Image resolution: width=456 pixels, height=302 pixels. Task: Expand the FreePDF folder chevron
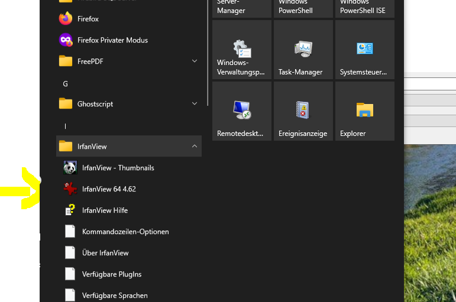195,61
